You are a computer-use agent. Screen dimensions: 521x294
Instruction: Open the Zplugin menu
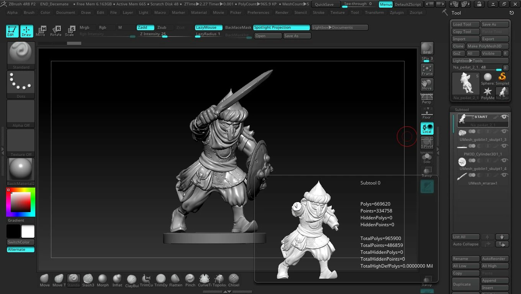[x=397, y=12]
